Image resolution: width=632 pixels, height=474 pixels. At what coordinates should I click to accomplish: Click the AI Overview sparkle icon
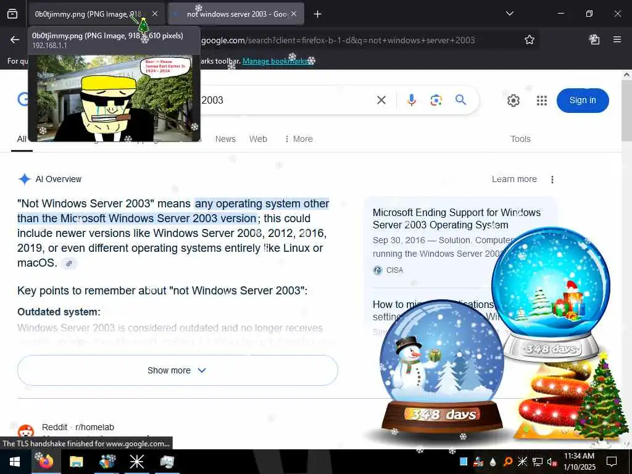pos(25,179)
